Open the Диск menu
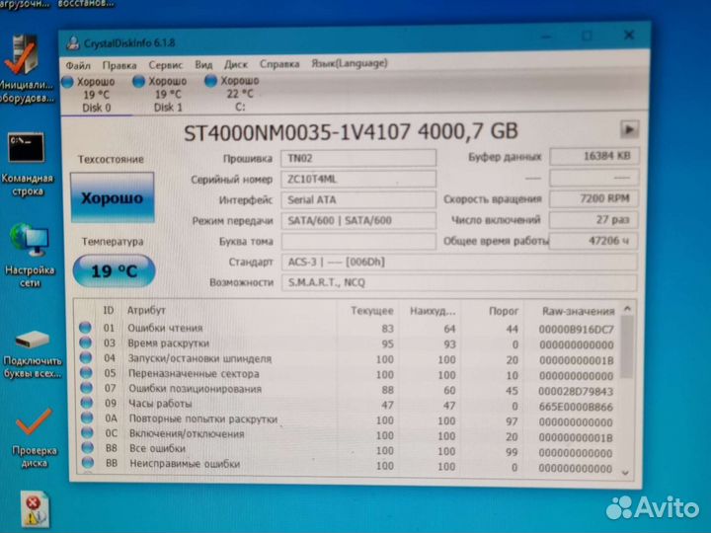Screen dimensions: 711x533 tap(236, 64)
